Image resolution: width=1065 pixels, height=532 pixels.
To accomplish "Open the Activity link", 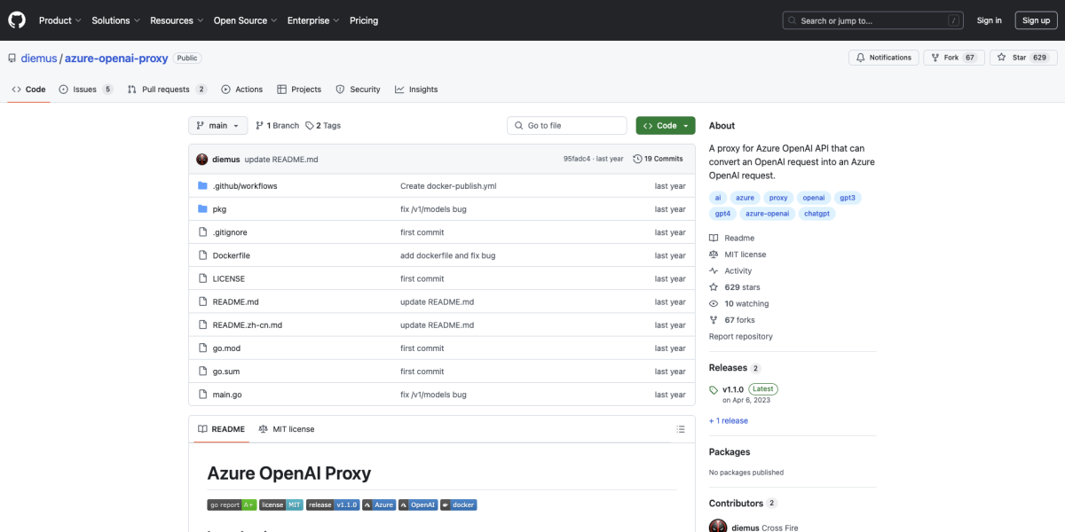I will pos(730,271).
